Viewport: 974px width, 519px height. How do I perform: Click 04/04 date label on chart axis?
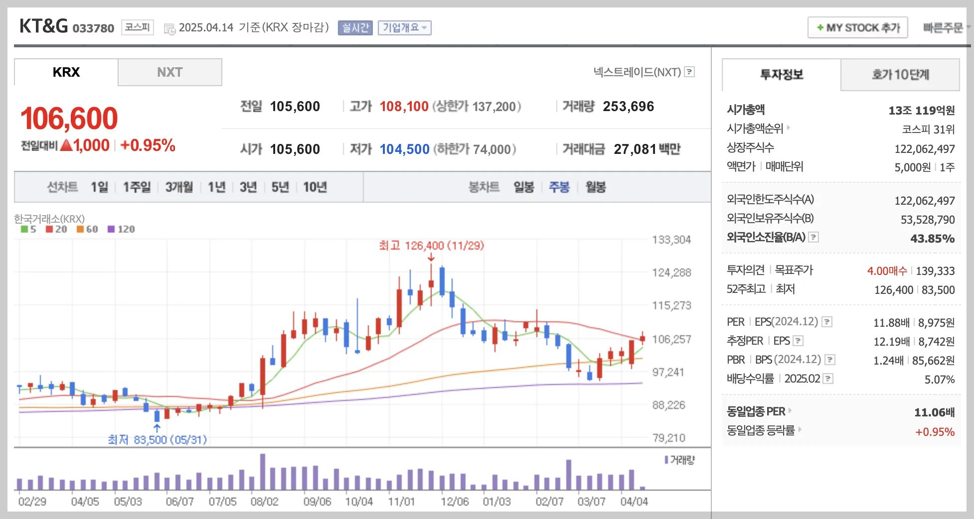click(x=634, y=502)
